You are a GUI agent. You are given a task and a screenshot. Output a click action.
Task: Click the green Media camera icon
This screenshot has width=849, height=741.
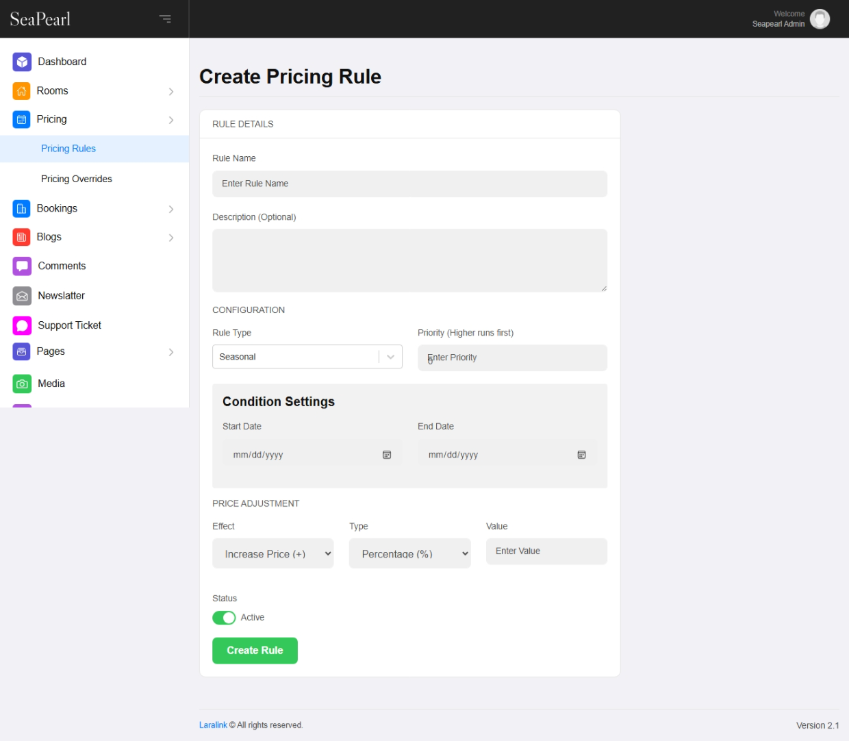click(x=22, y=384)
